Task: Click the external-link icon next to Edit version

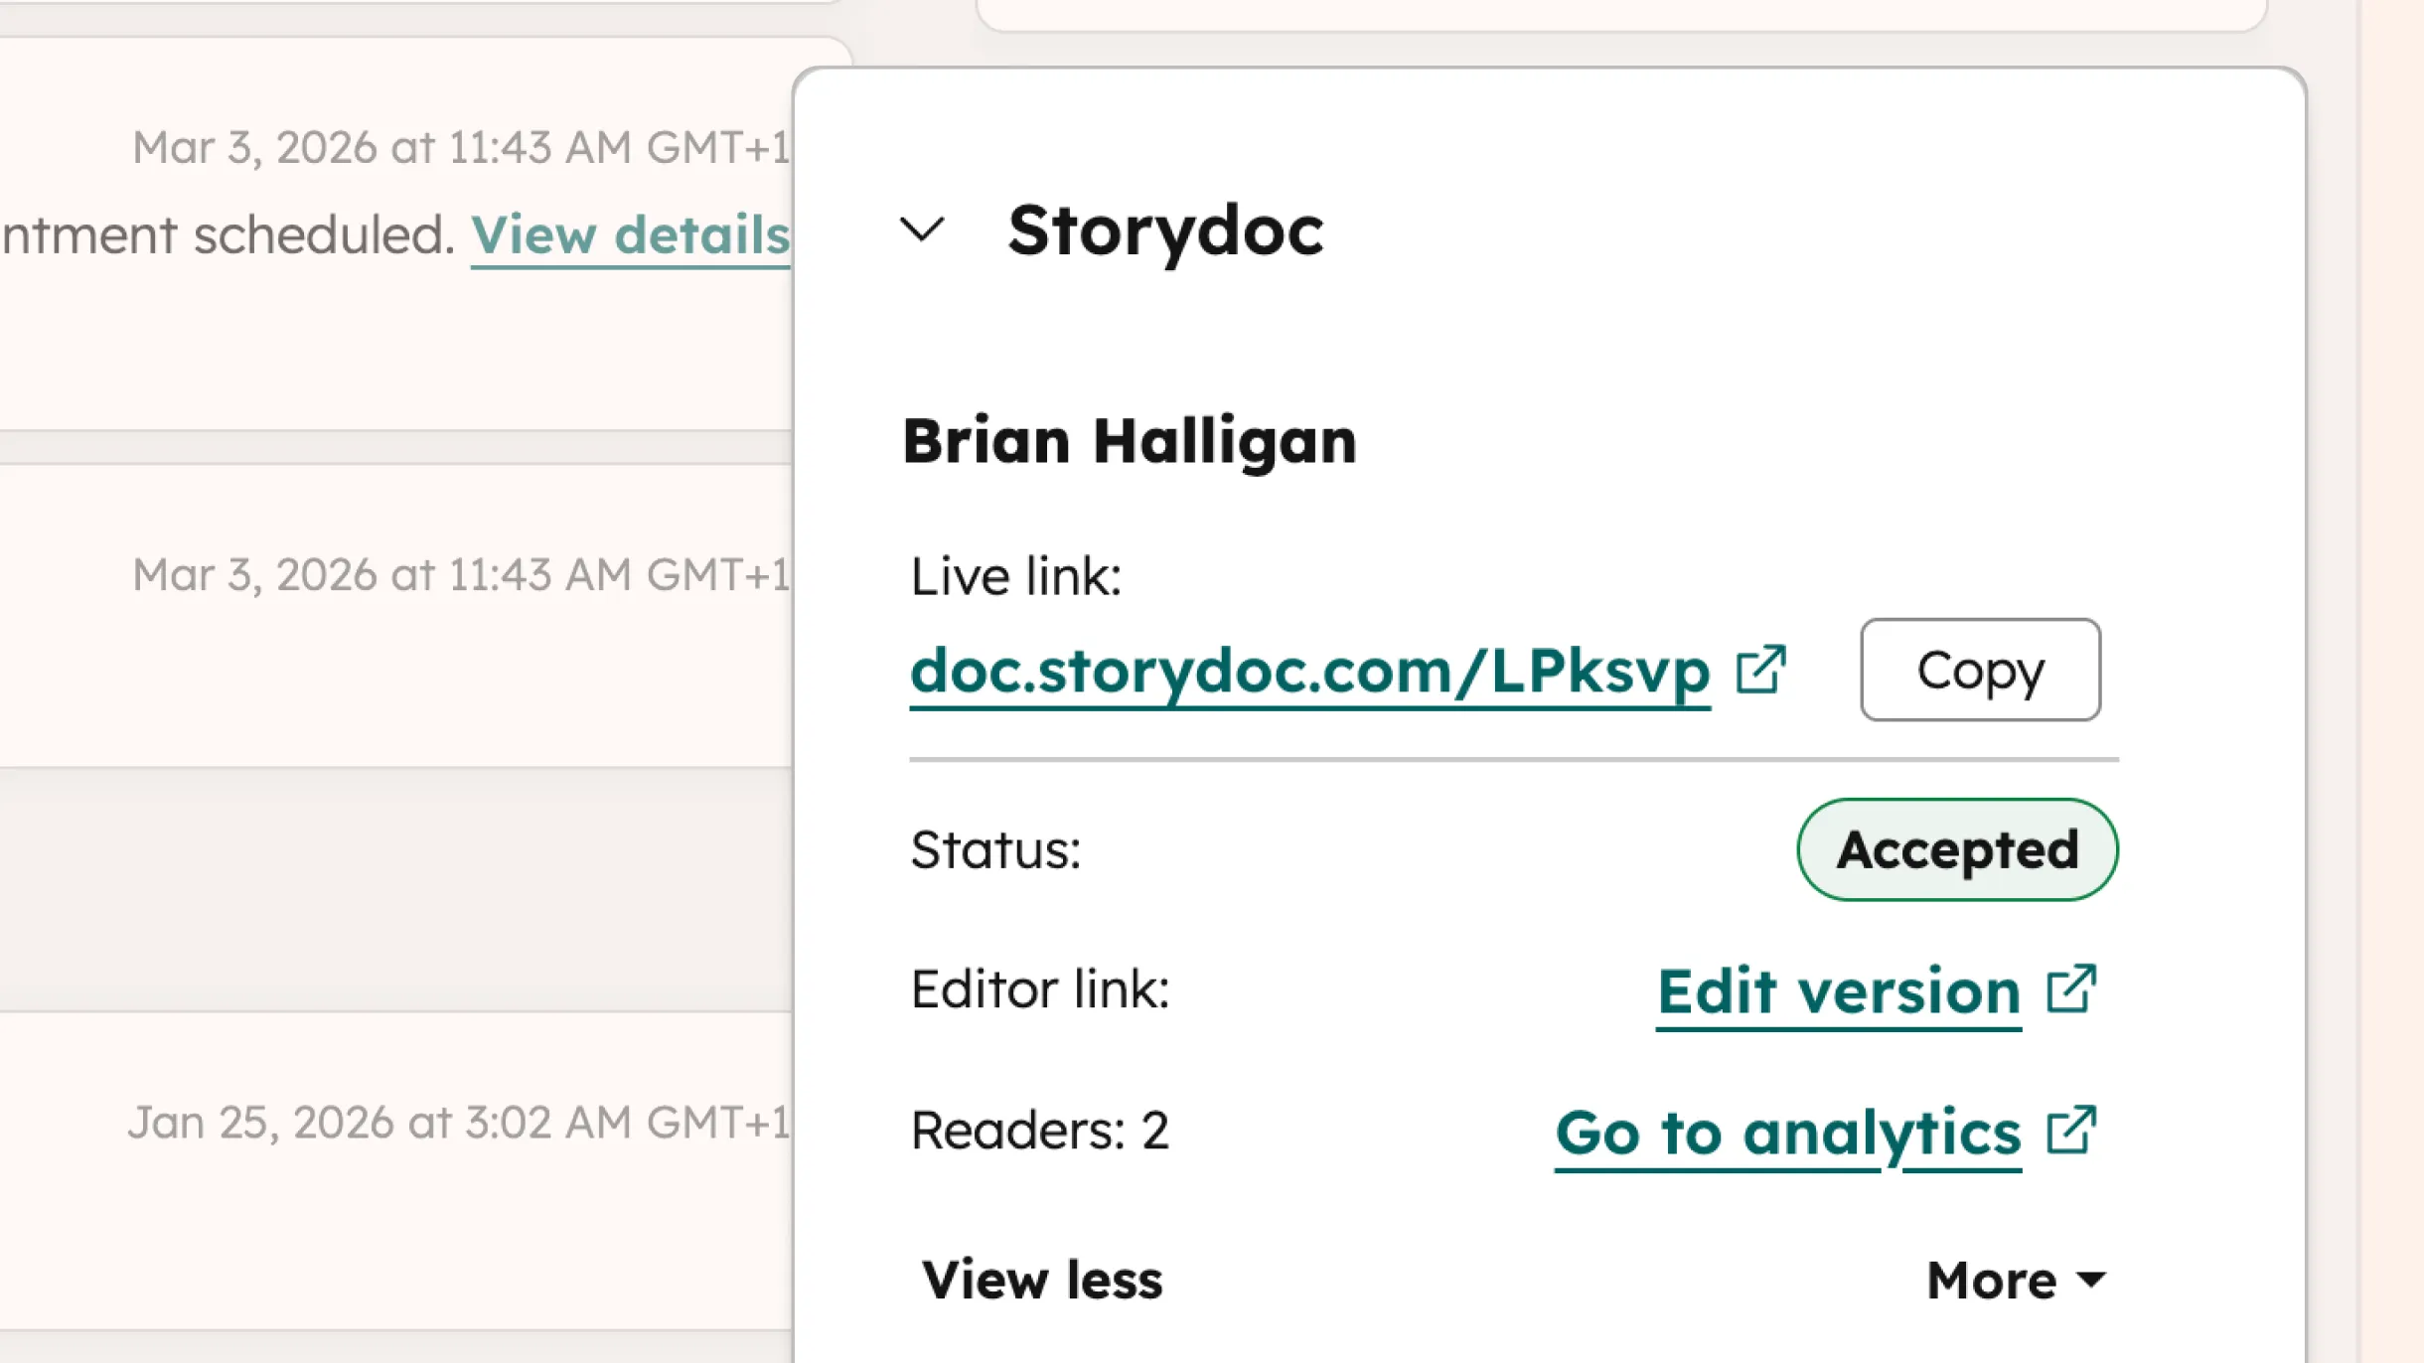Action: [2071, 989]
